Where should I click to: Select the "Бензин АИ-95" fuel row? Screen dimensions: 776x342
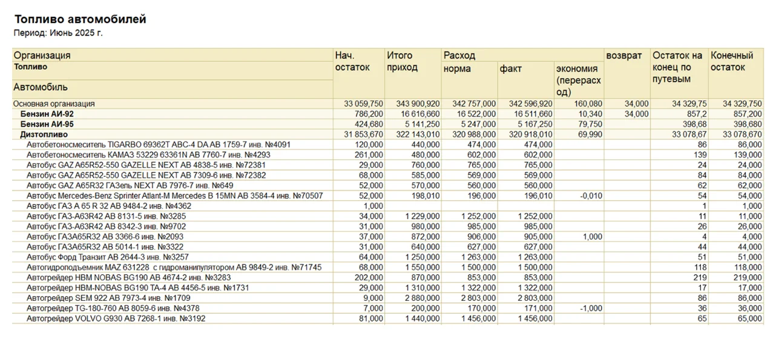pos(47,124)
